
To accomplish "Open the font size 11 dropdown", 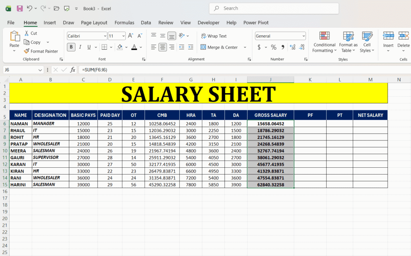I will point(124,36).
